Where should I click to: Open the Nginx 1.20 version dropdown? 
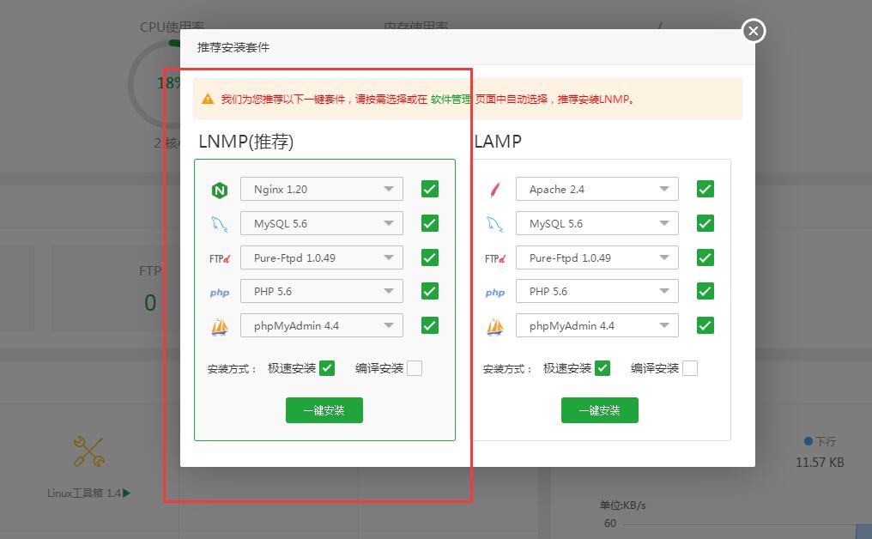point(322,189)
